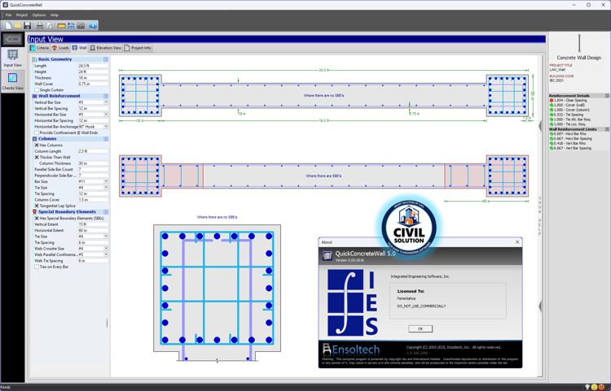The image size is (611, 391).
Task: Toggle the Has Columns checkbox
Action: tap(37, 145)
